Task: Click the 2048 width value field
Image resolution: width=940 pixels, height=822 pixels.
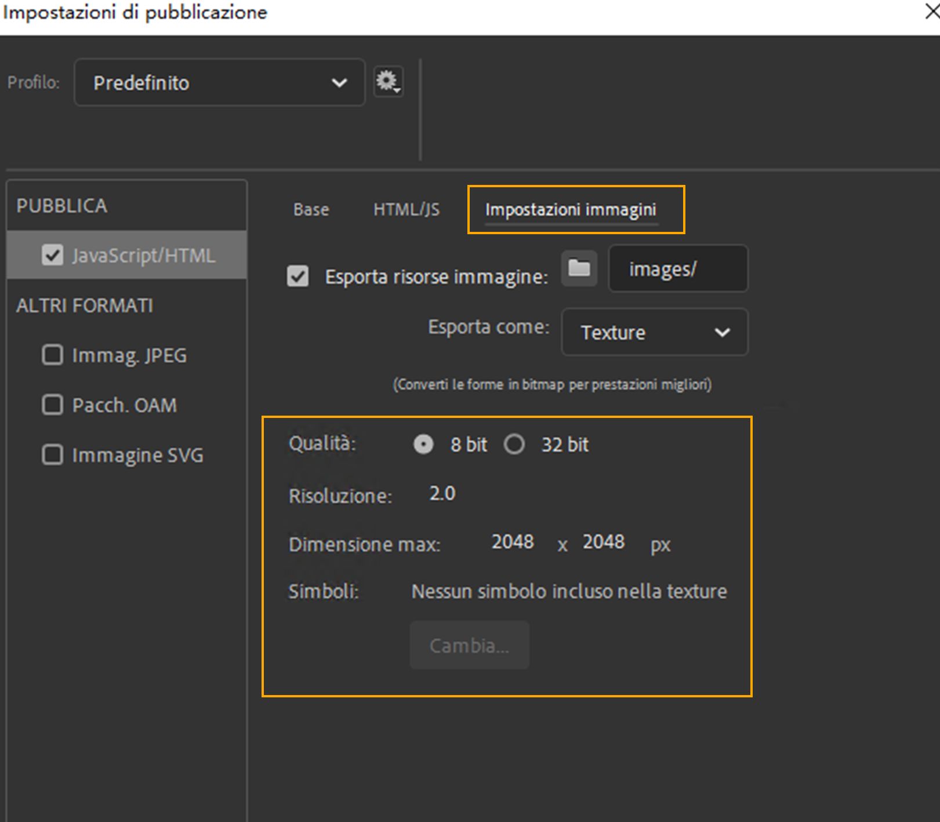Action: point(513,543)
